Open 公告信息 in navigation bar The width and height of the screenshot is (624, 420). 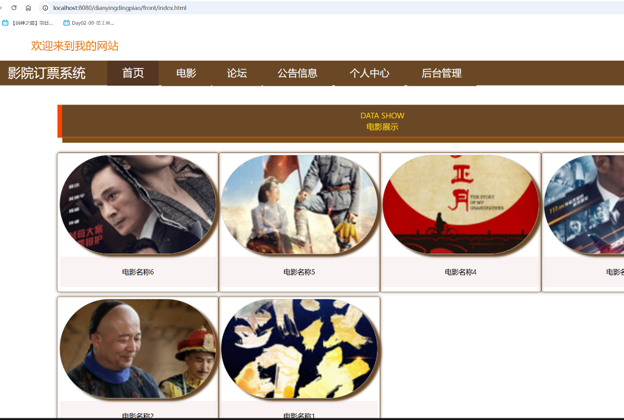click(297, 73)
